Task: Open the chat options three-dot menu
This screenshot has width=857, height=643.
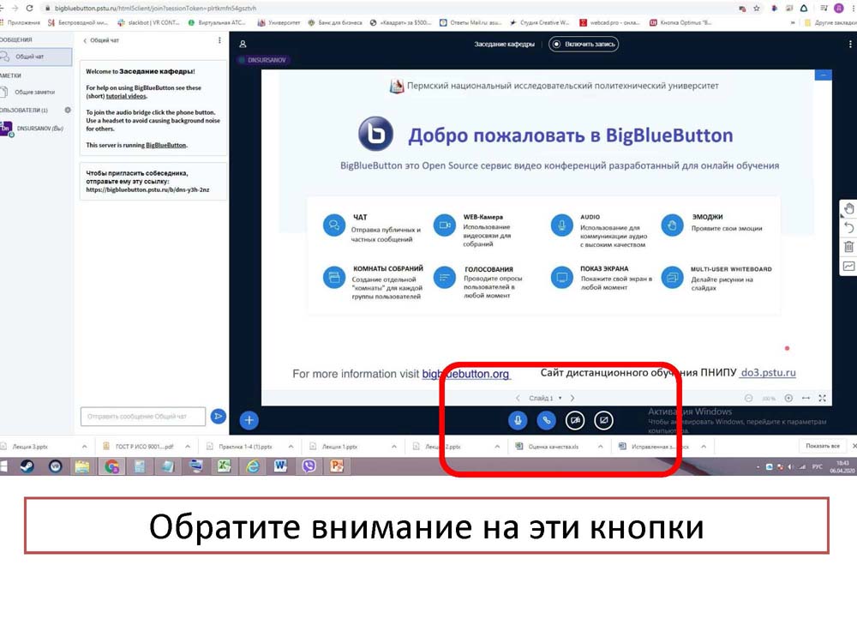Action: (219, 40)
